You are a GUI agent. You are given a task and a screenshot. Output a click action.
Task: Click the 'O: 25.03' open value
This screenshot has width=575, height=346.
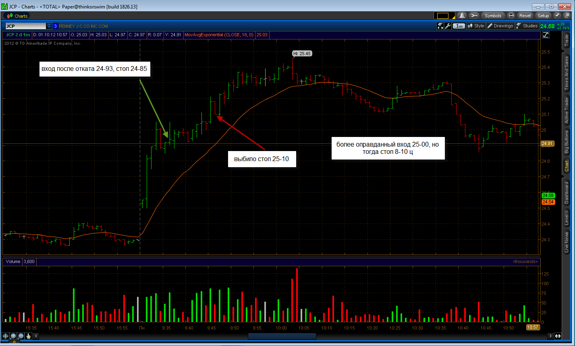(x=79, y=35)
